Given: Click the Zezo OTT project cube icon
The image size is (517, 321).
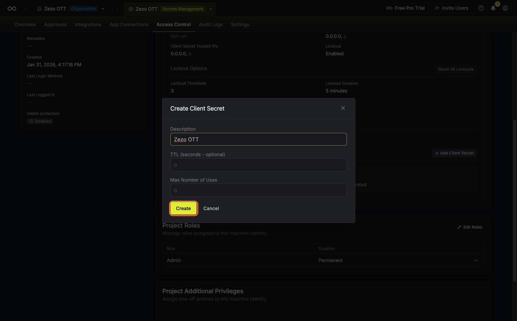Looking at the screenshot, I should pos(131,9).
